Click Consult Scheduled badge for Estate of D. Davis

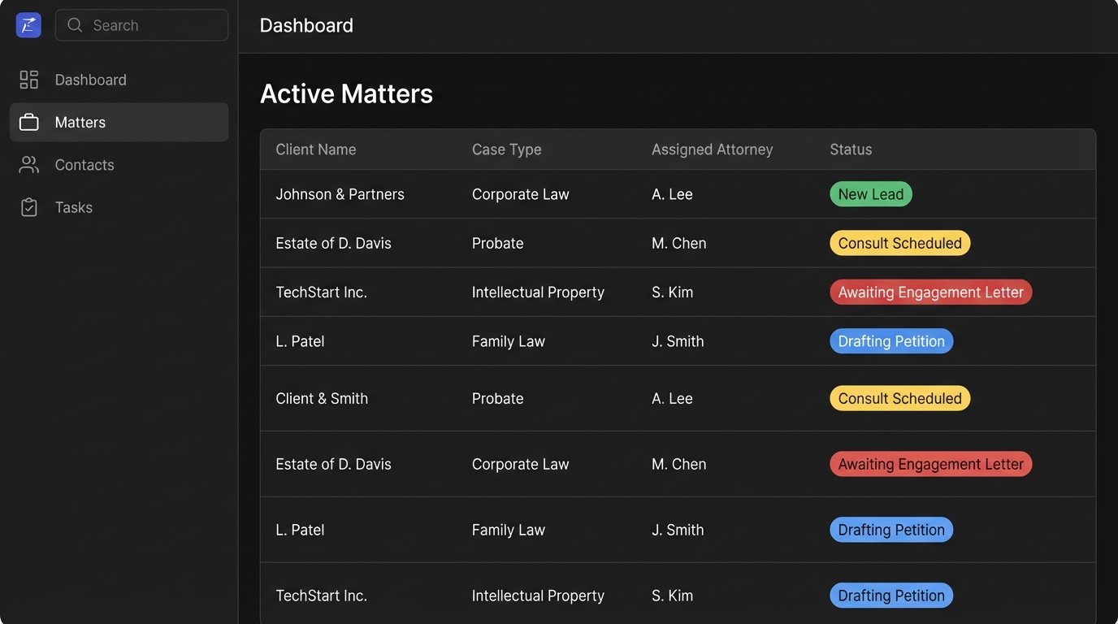899,242
